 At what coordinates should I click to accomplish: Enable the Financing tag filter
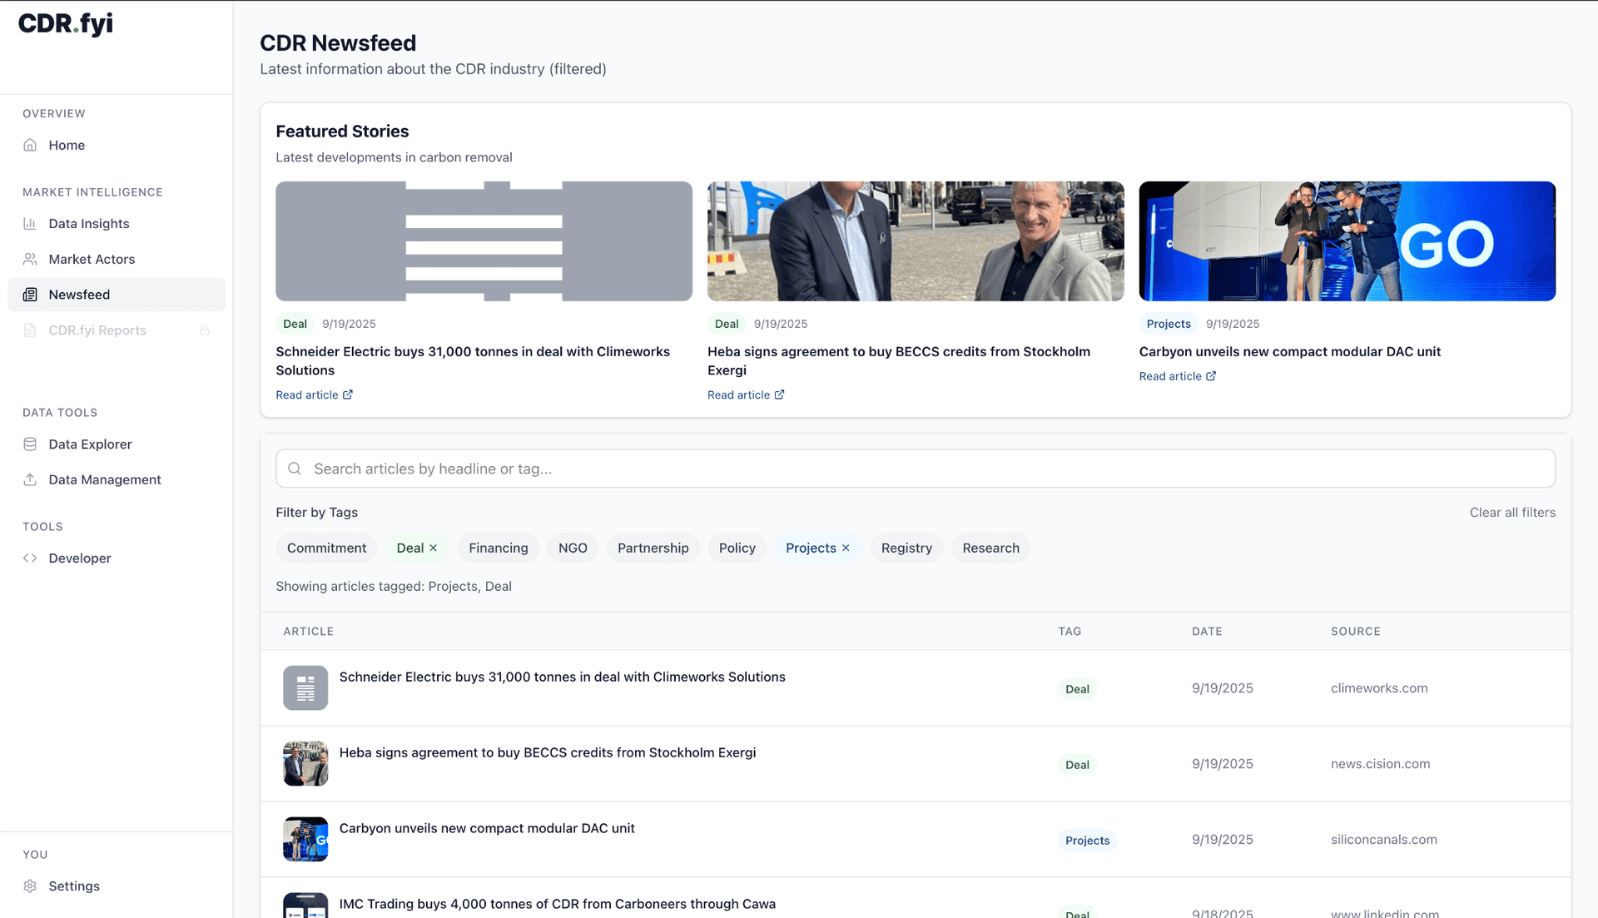(498, 548)
